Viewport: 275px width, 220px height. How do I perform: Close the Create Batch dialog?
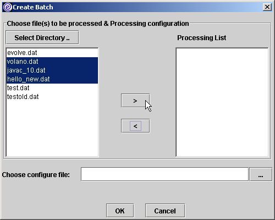(267, 7)
